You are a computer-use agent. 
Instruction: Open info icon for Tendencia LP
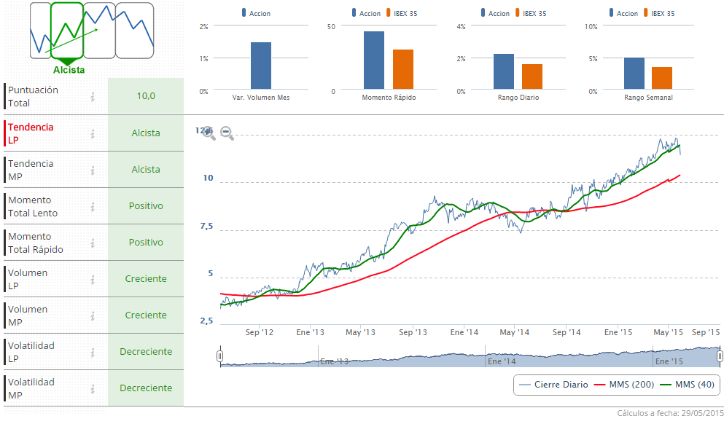click(x=93, y=133)
